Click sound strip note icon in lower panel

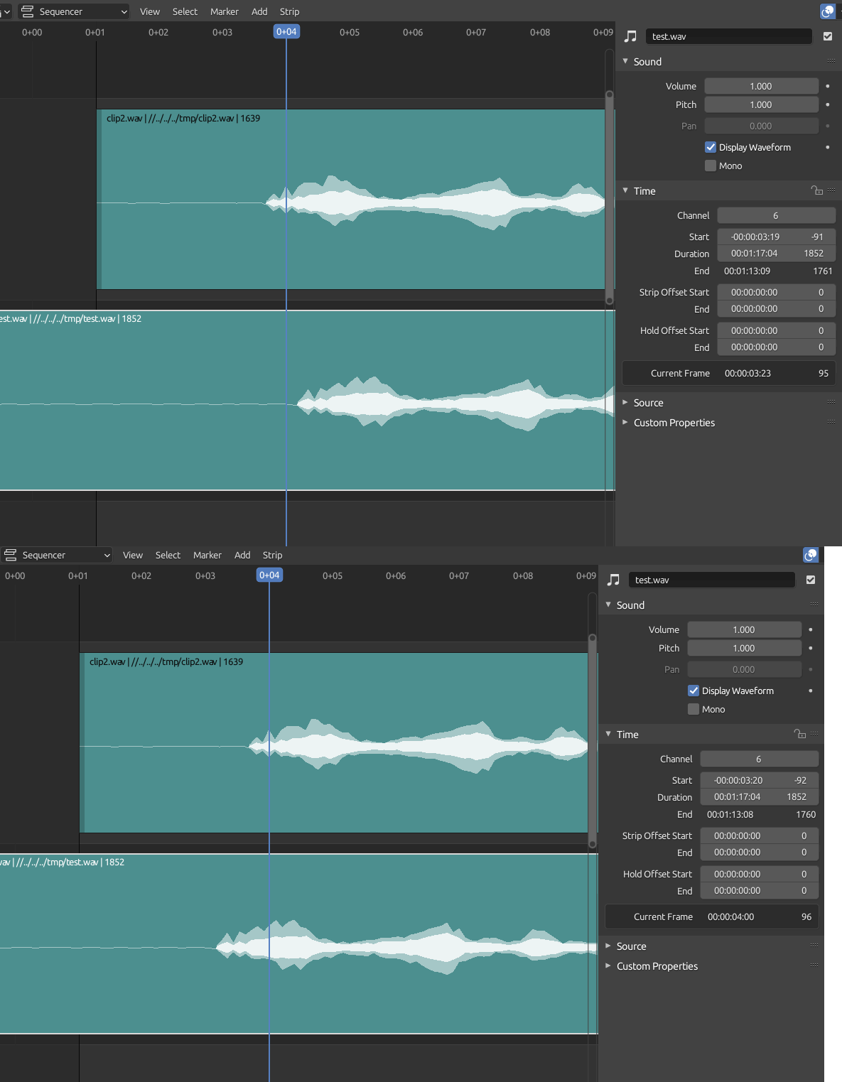613,580
